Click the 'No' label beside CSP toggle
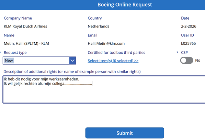Screen dimensions: 205x140 pos(198,60)
